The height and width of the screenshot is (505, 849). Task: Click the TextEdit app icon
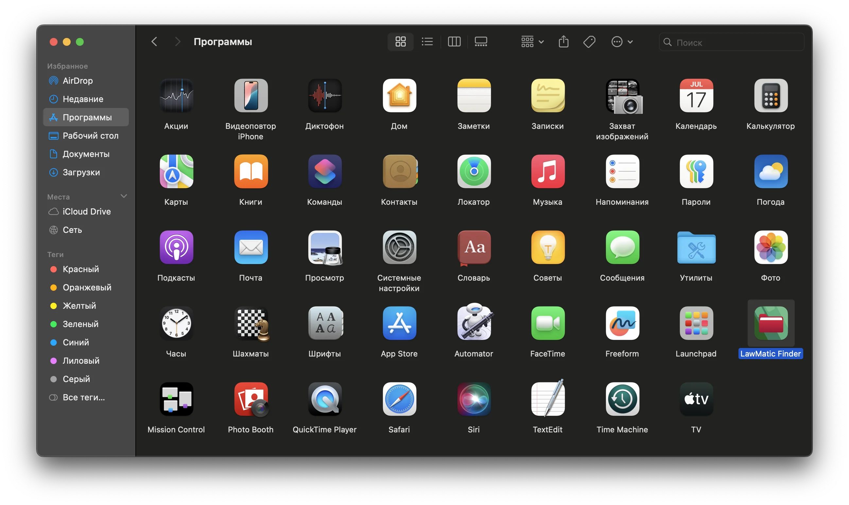(548, 398)
